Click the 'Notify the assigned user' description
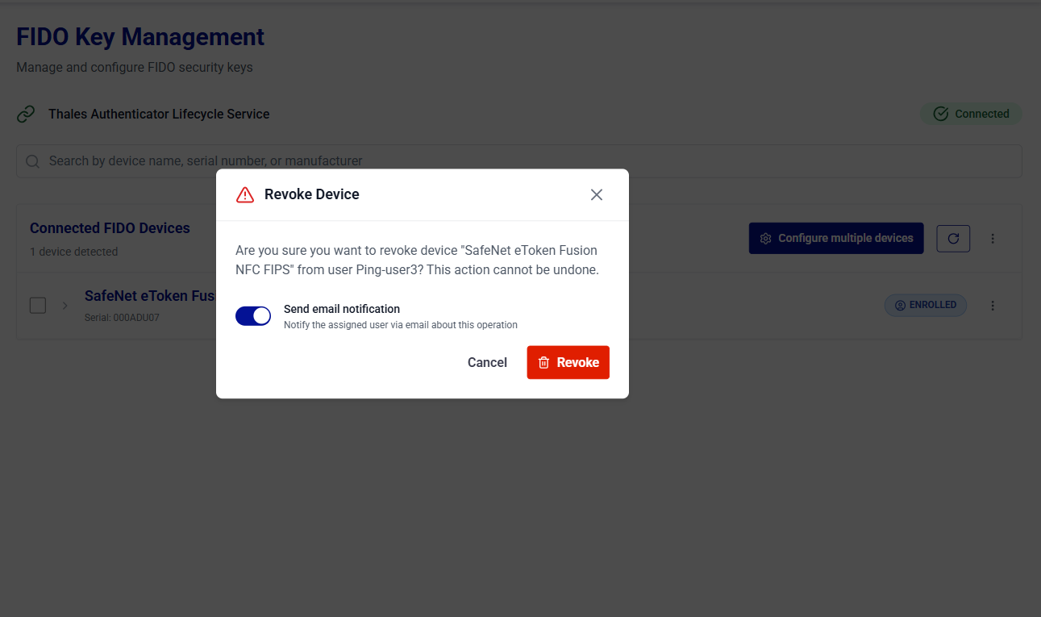 point(401,325)
